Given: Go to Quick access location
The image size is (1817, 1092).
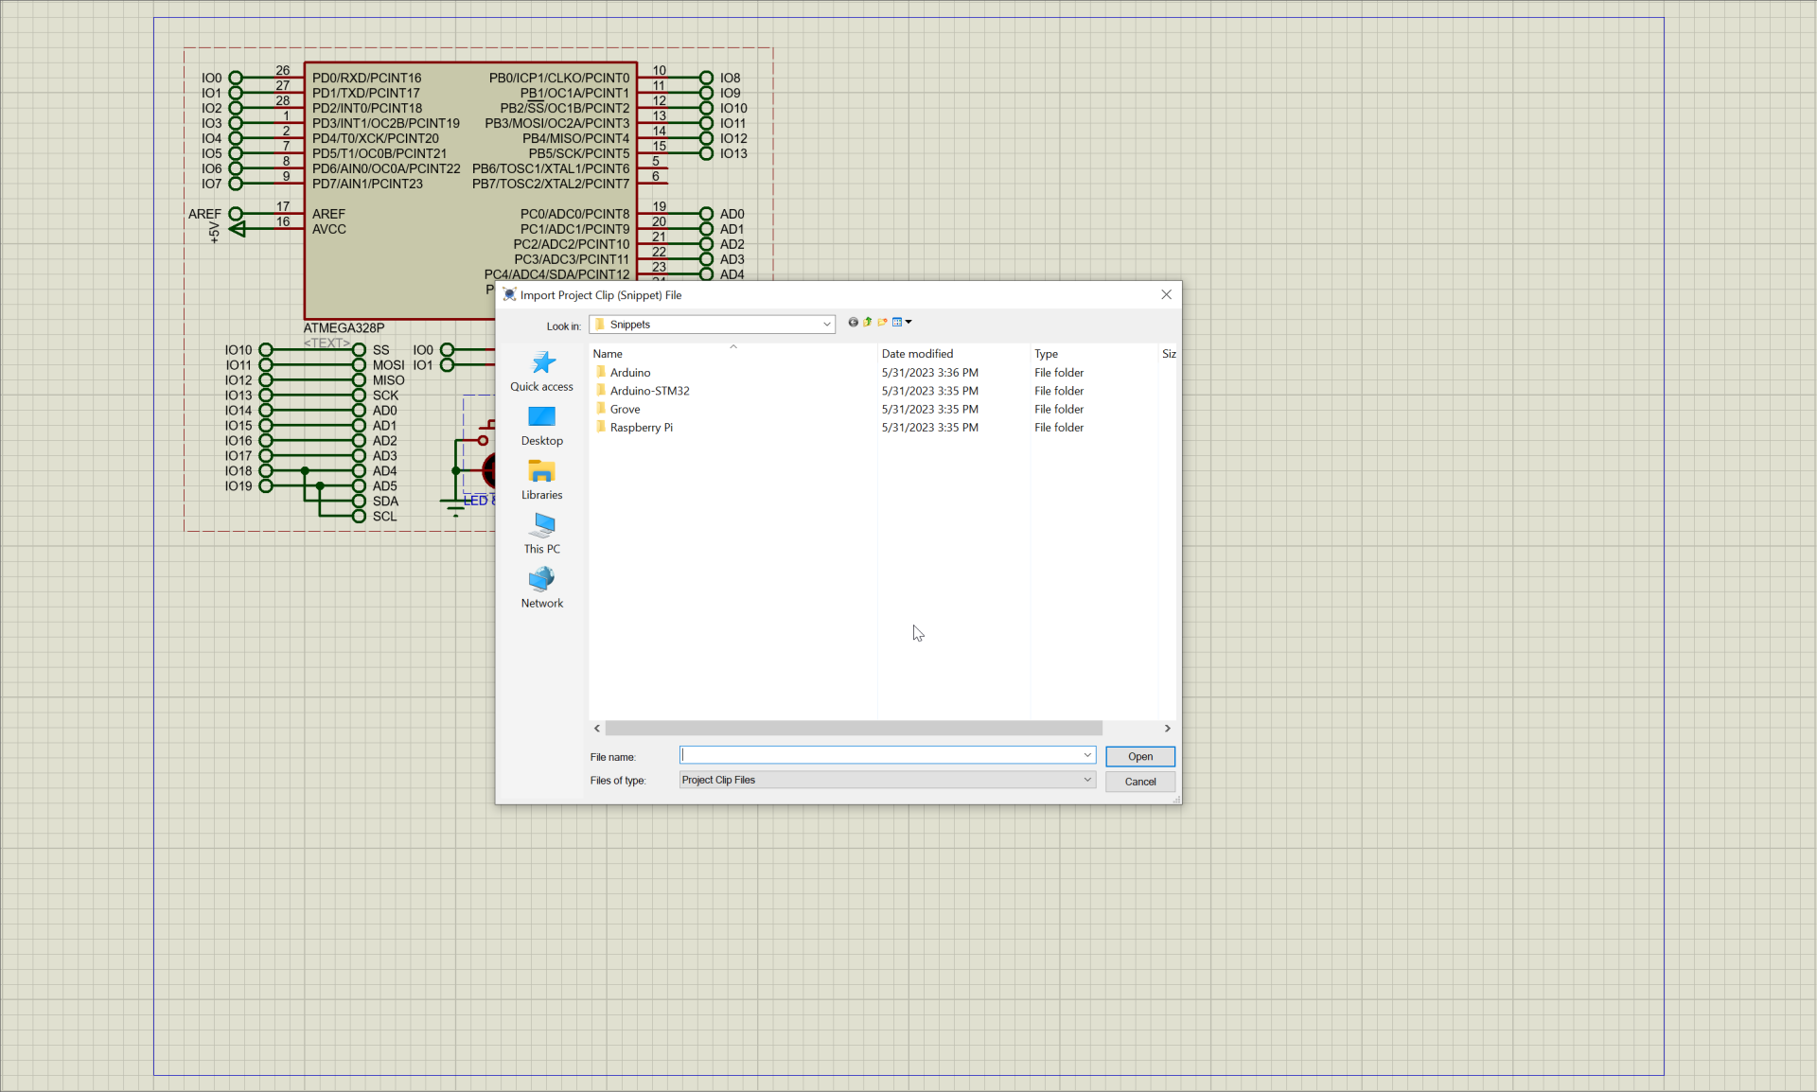Looking at the screenshot, I should click(x=541, y=371).
